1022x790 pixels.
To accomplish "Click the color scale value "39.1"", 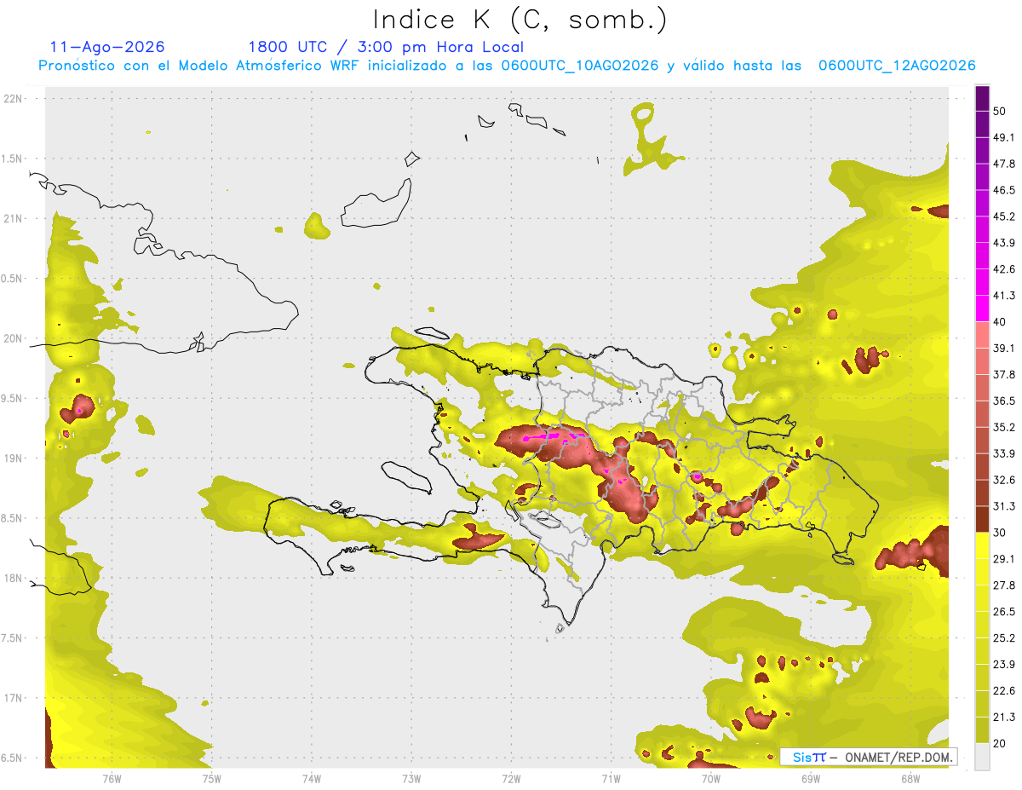I will [1003, 348].
